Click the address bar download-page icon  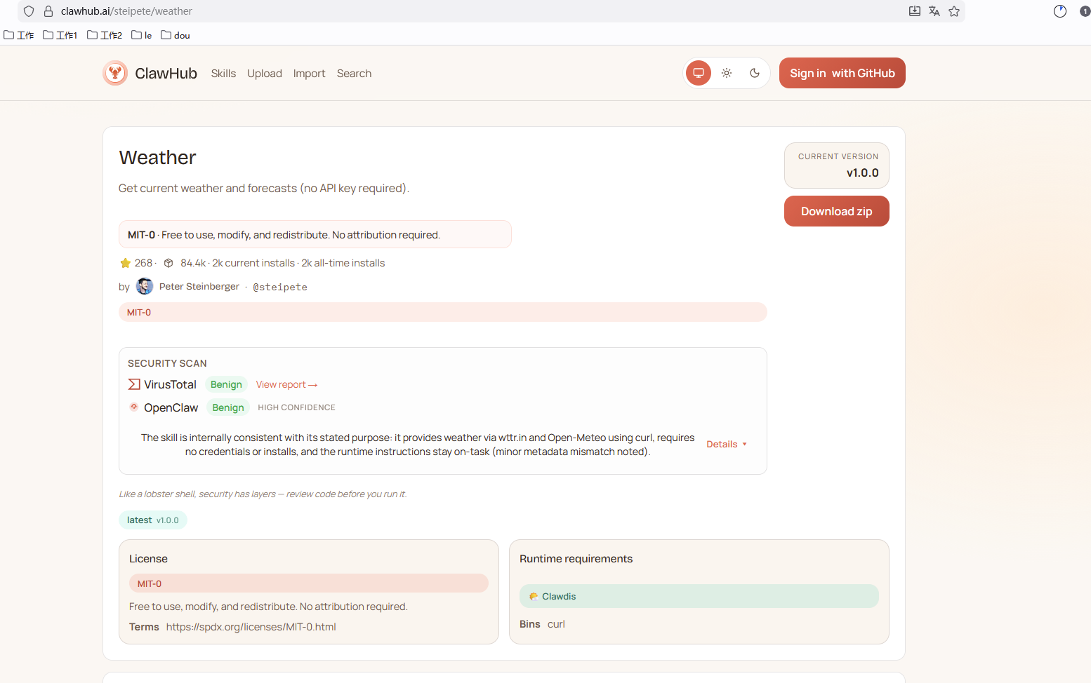tap(915, 11)
